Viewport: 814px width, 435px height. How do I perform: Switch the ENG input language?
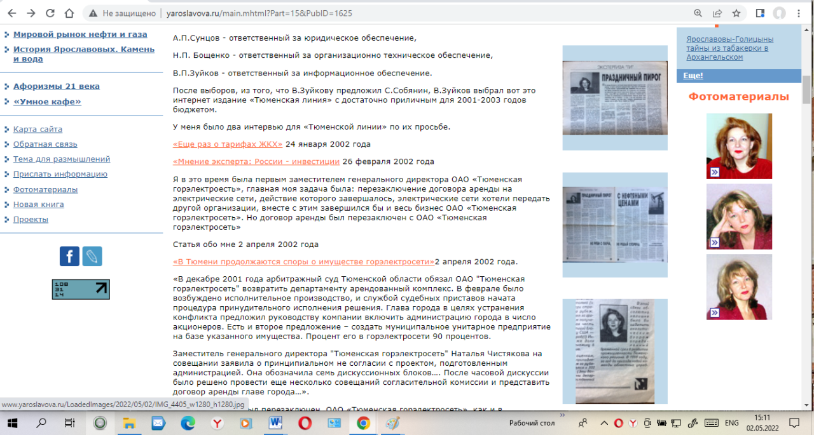[732, 423]
